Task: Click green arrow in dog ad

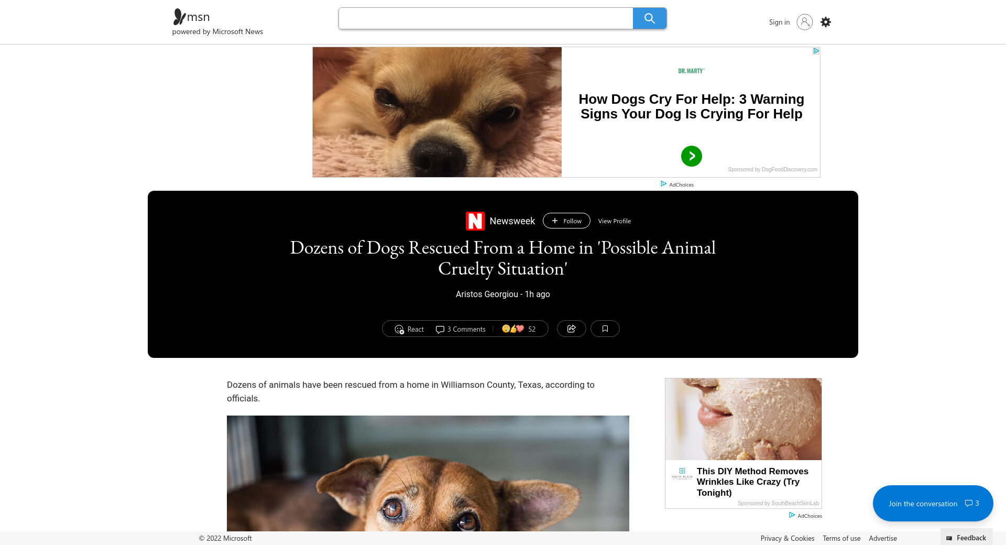Action: pos(691,156)
